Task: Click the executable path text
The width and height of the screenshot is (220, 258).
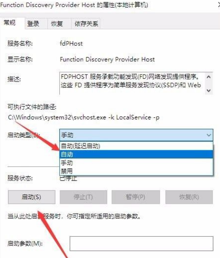Action: point(84,117)
